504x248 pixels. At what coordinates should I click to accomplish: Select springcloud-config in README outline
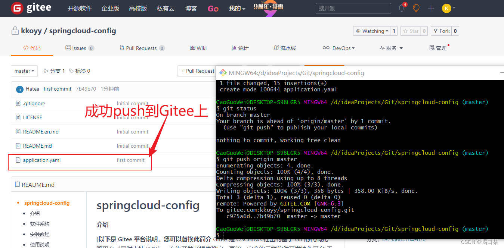click(x=47, y=203)
